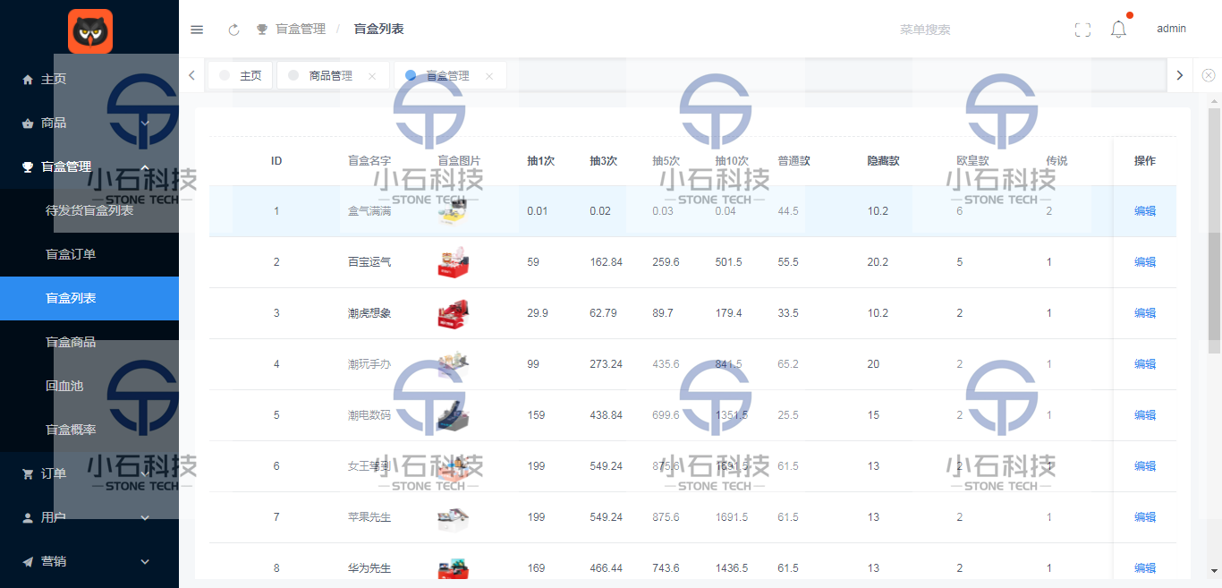Click 编辑 for row 苹果先生

click(1145, 517)
